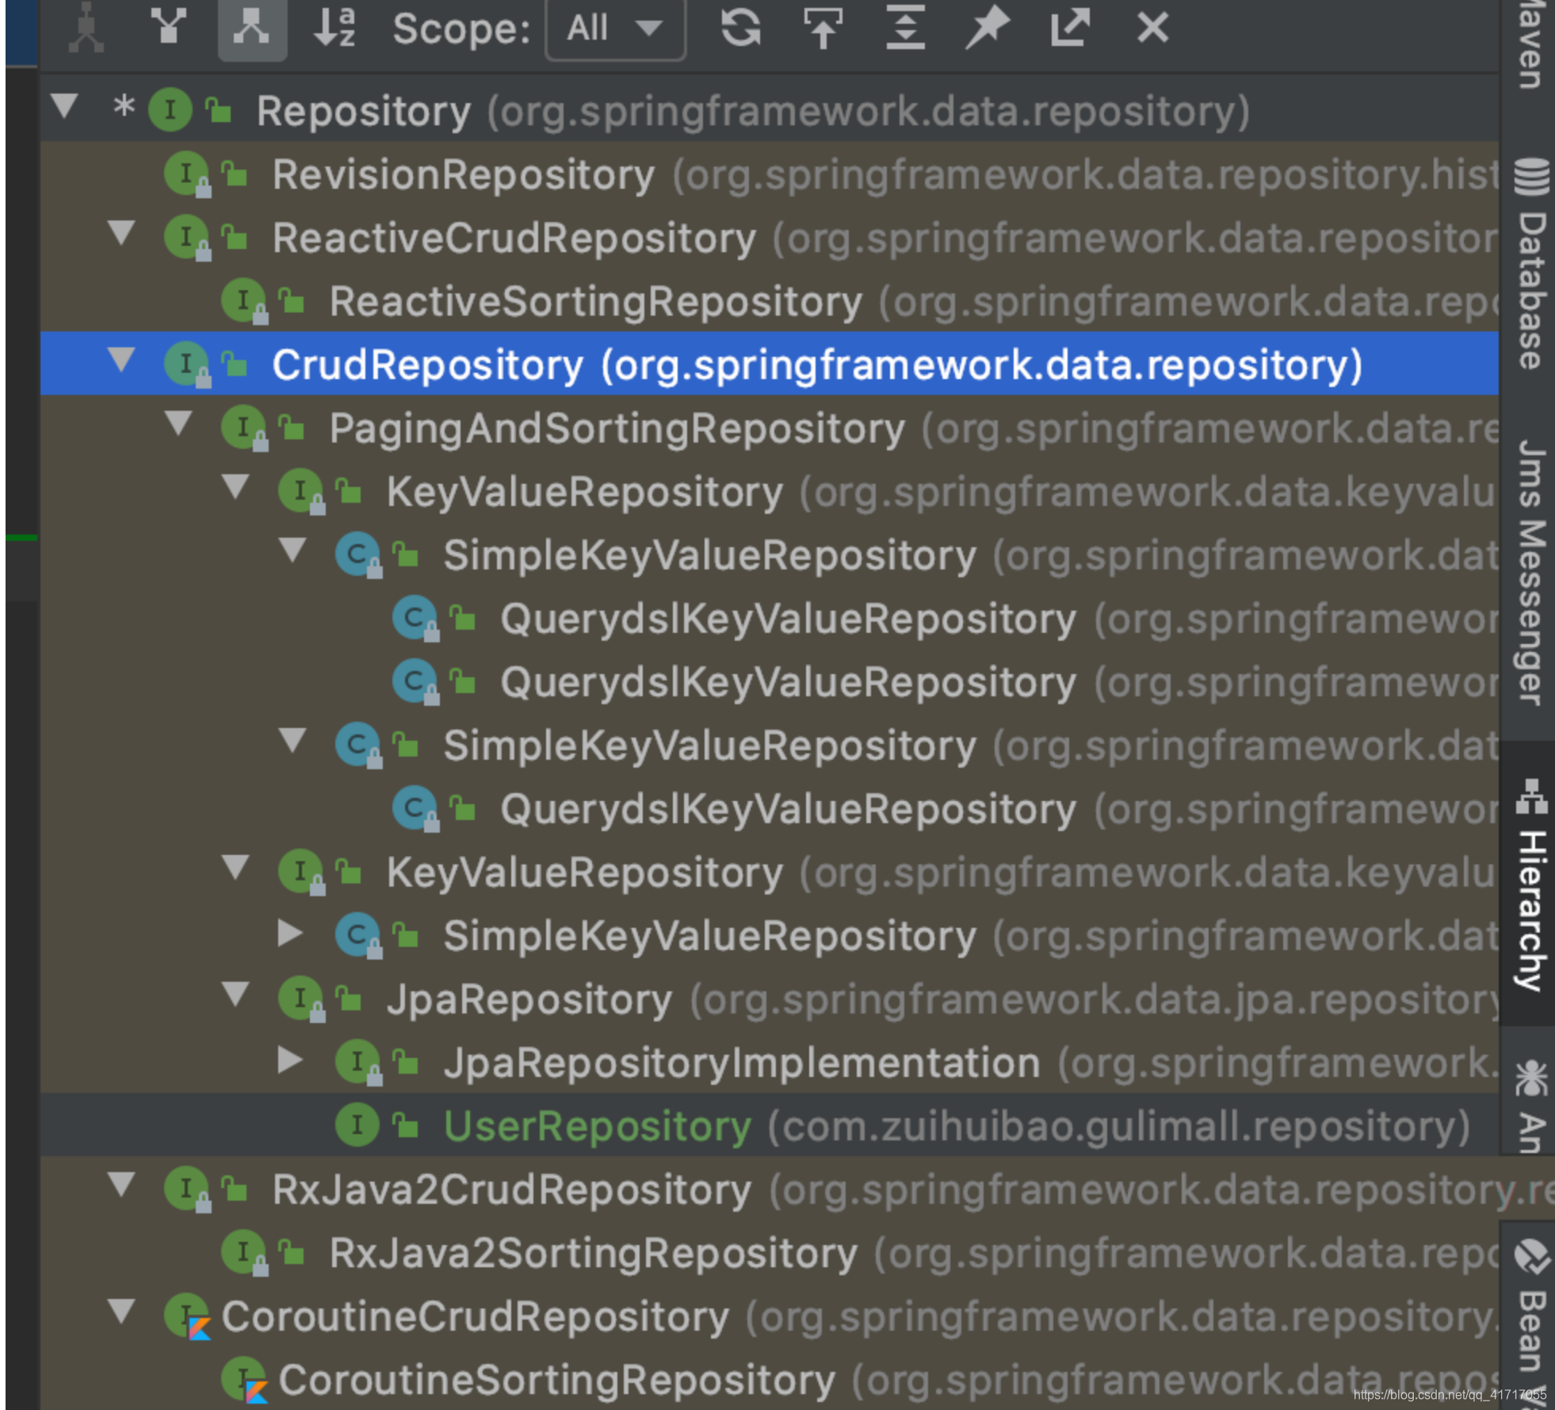The height and width of the screenshot is (1410, 1555).
Task: Export hierarchy to text file icon
Action: [1070, 28]
